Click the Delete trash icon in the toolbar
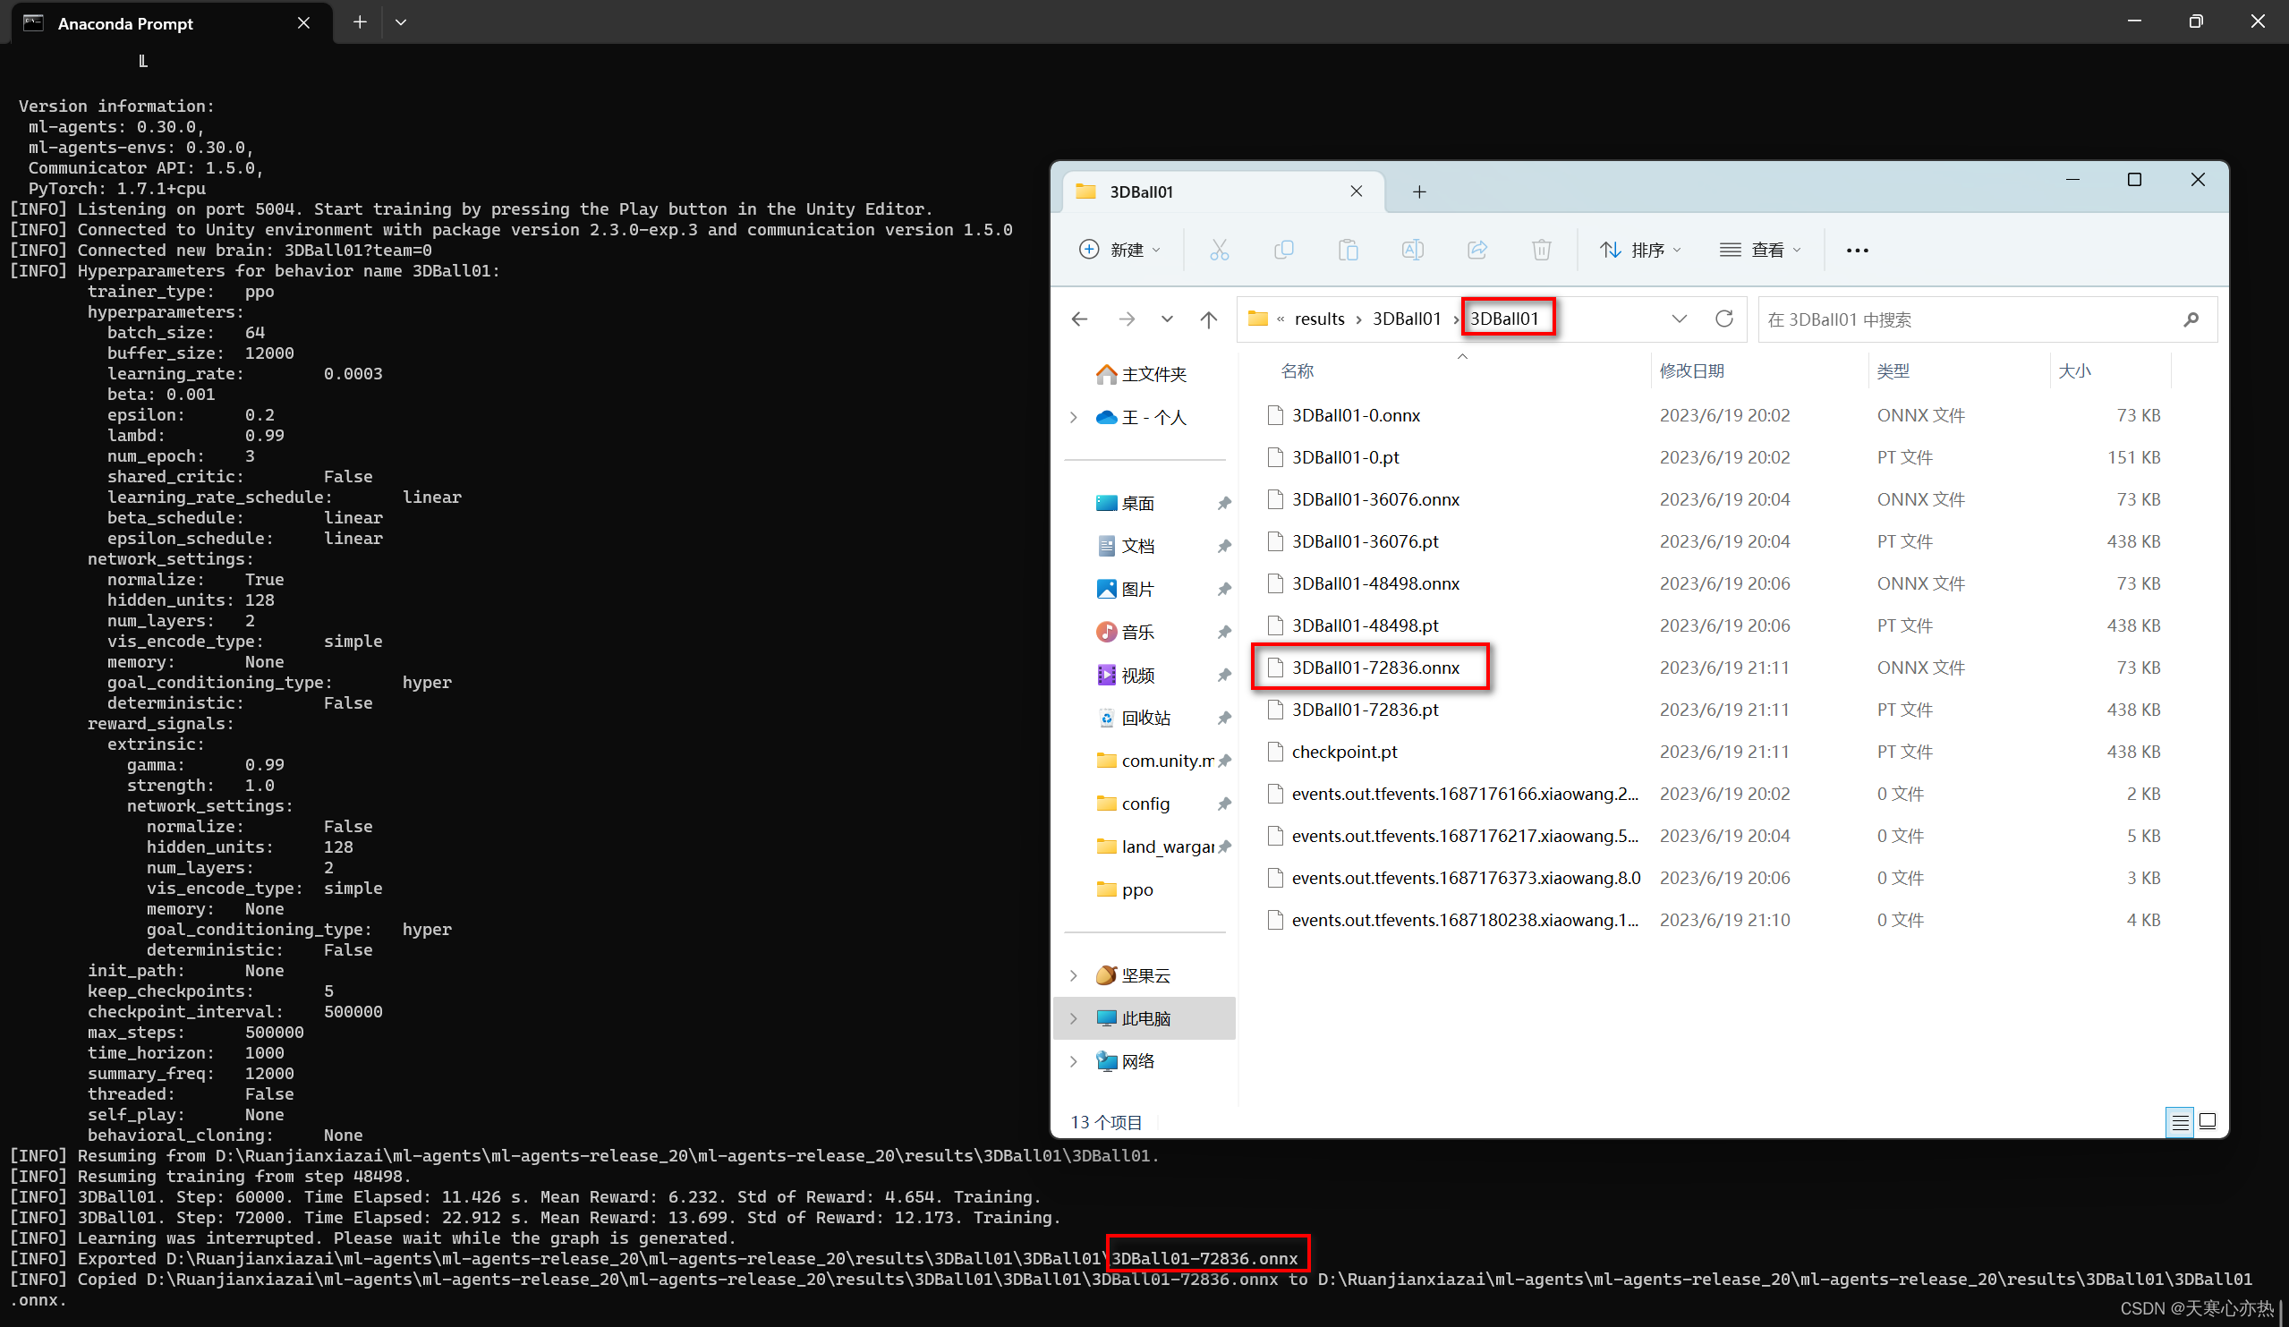The image size is (2289, 1327). pos(1542,250)
